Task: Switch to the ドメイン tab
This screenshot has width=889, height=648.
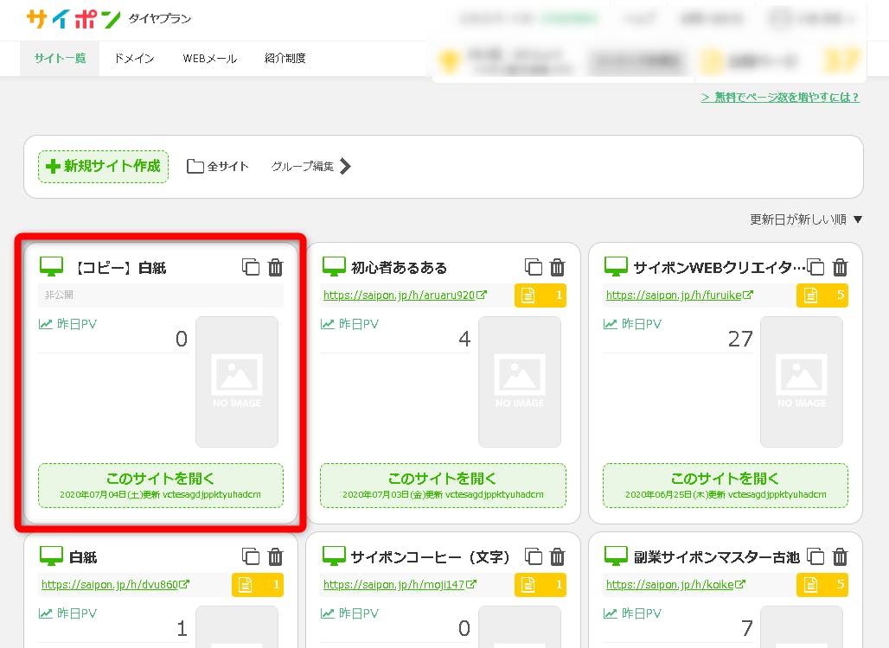Action: pyautogui.click(x=134, y=59)
